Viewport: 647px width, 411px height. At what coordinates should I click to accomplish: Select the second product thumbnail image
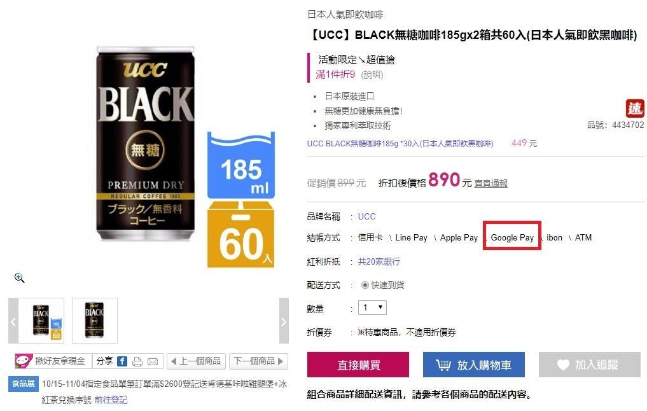pos(95,321)
